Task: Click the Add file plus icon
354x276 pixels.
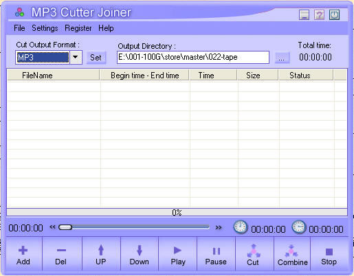Action: click(x=23, y=250)
